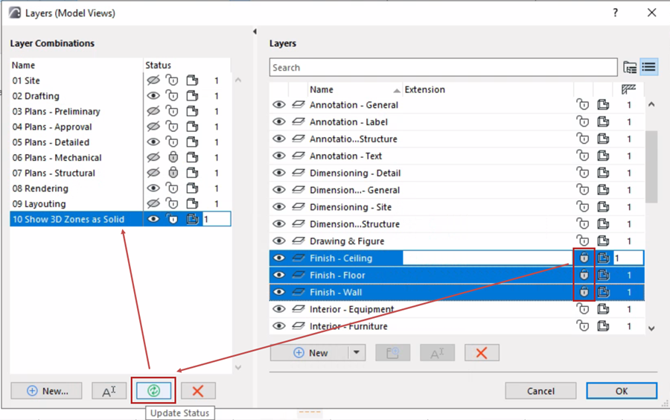Close the Layers (Model Views) dialog

(x=651, y=13)
